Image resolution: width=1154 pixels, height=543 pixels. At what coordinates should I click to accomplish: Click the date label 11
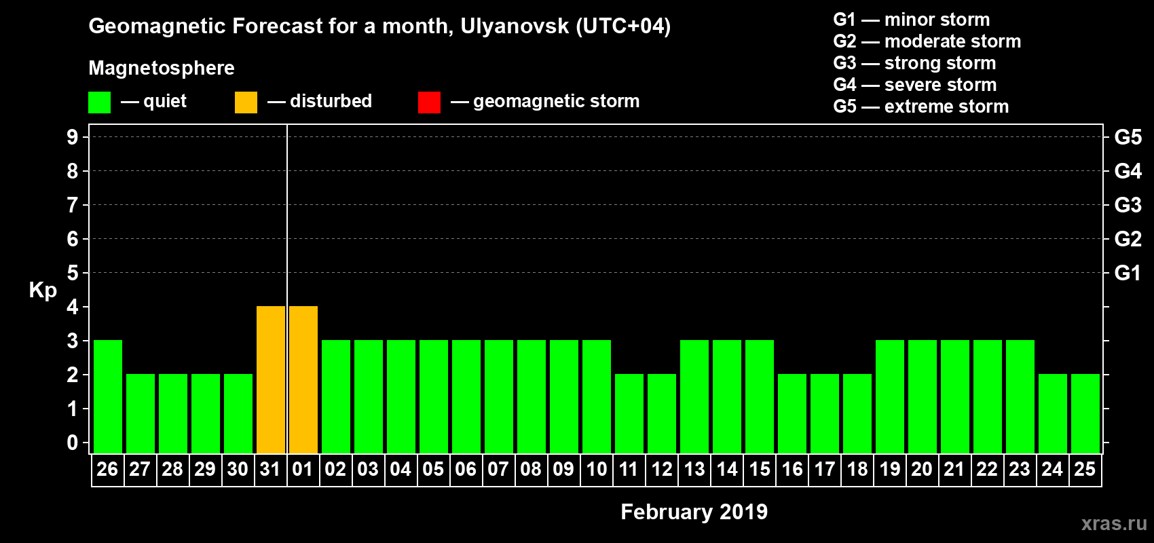click(x=629, y=469)
